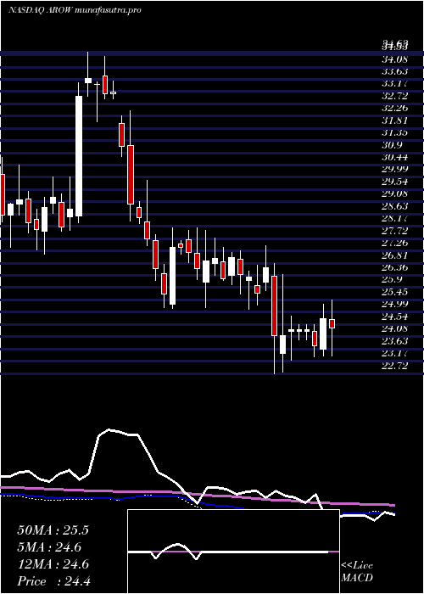Click the <<Live MACD label

(x=357, y=572)
